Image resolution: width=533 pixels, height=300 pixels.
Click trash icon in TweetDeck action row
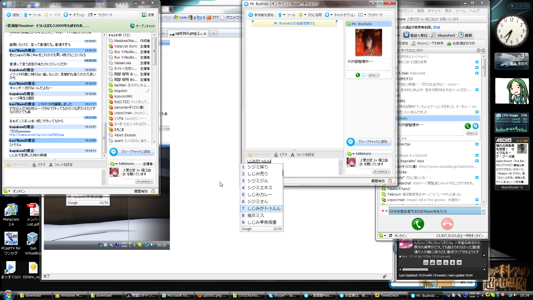pyautogui.click(x=452, y=263)
